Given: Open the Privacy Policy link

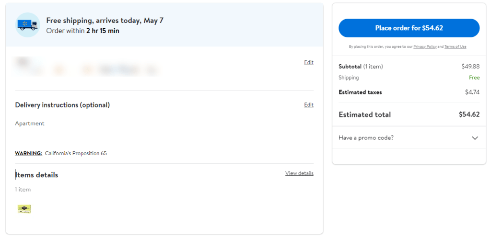Looking at the screenshot, I should tap(425, 47).
